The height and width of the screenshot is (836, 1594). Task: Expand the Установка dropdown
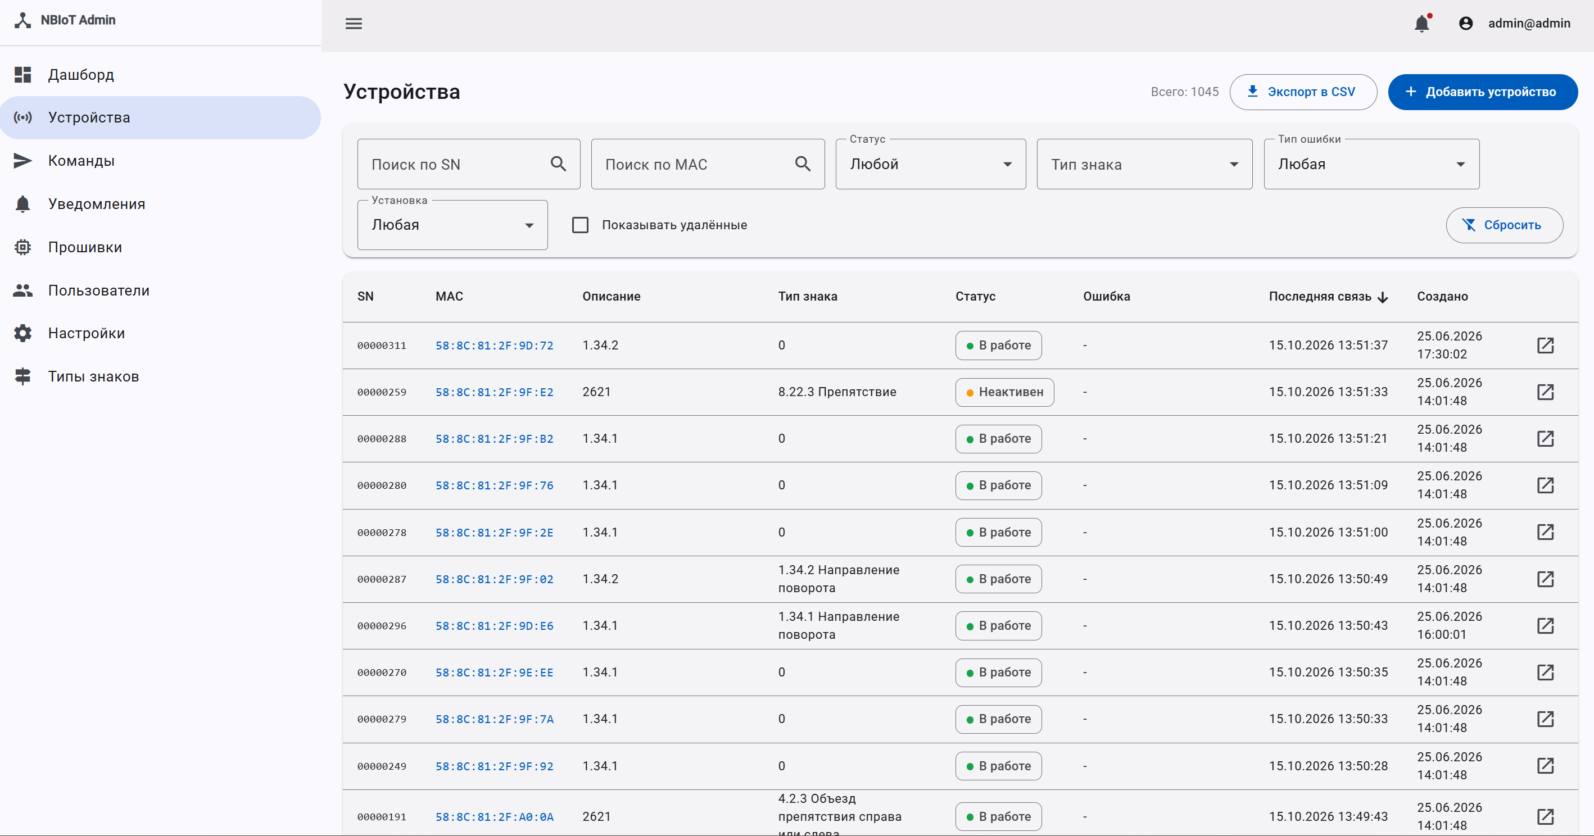click(452, 225)
